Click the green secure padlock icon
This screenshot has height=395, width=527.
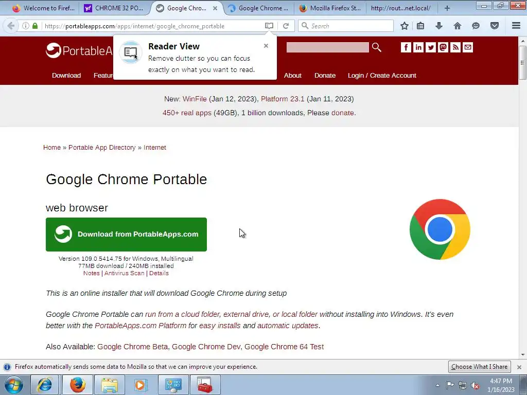[35, 26]
